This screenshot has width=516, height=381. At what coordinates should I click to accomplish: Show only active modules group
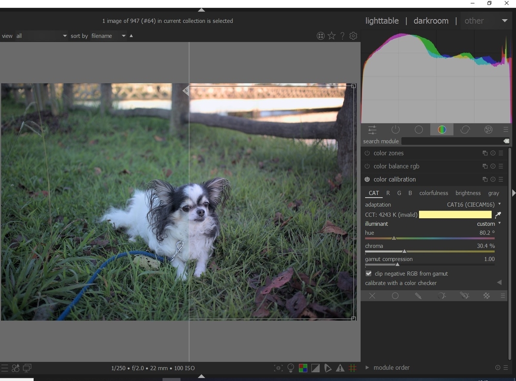coord(396,130)
